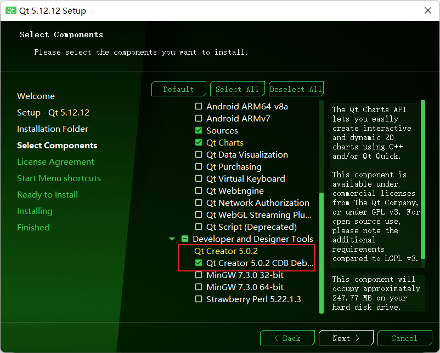Click Setup - Qt 5.12.12 sidebar step
Screen dimensions: 440x353
point(53,113)
